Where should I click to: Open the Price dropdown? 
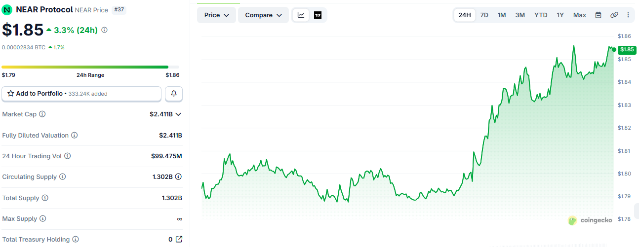click(x=216, y=15)
